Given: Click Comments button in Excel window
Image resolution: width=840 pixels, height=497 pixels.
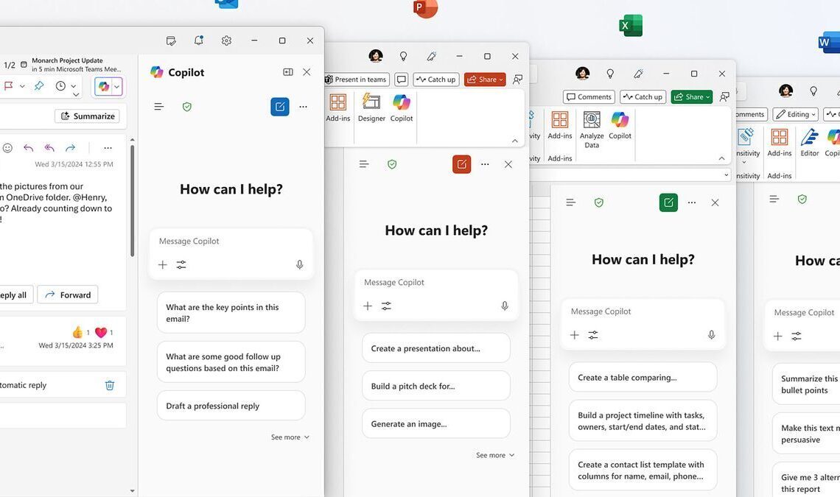Looking at the screenshot, I should pyautogui.click(x=589, y=97).
